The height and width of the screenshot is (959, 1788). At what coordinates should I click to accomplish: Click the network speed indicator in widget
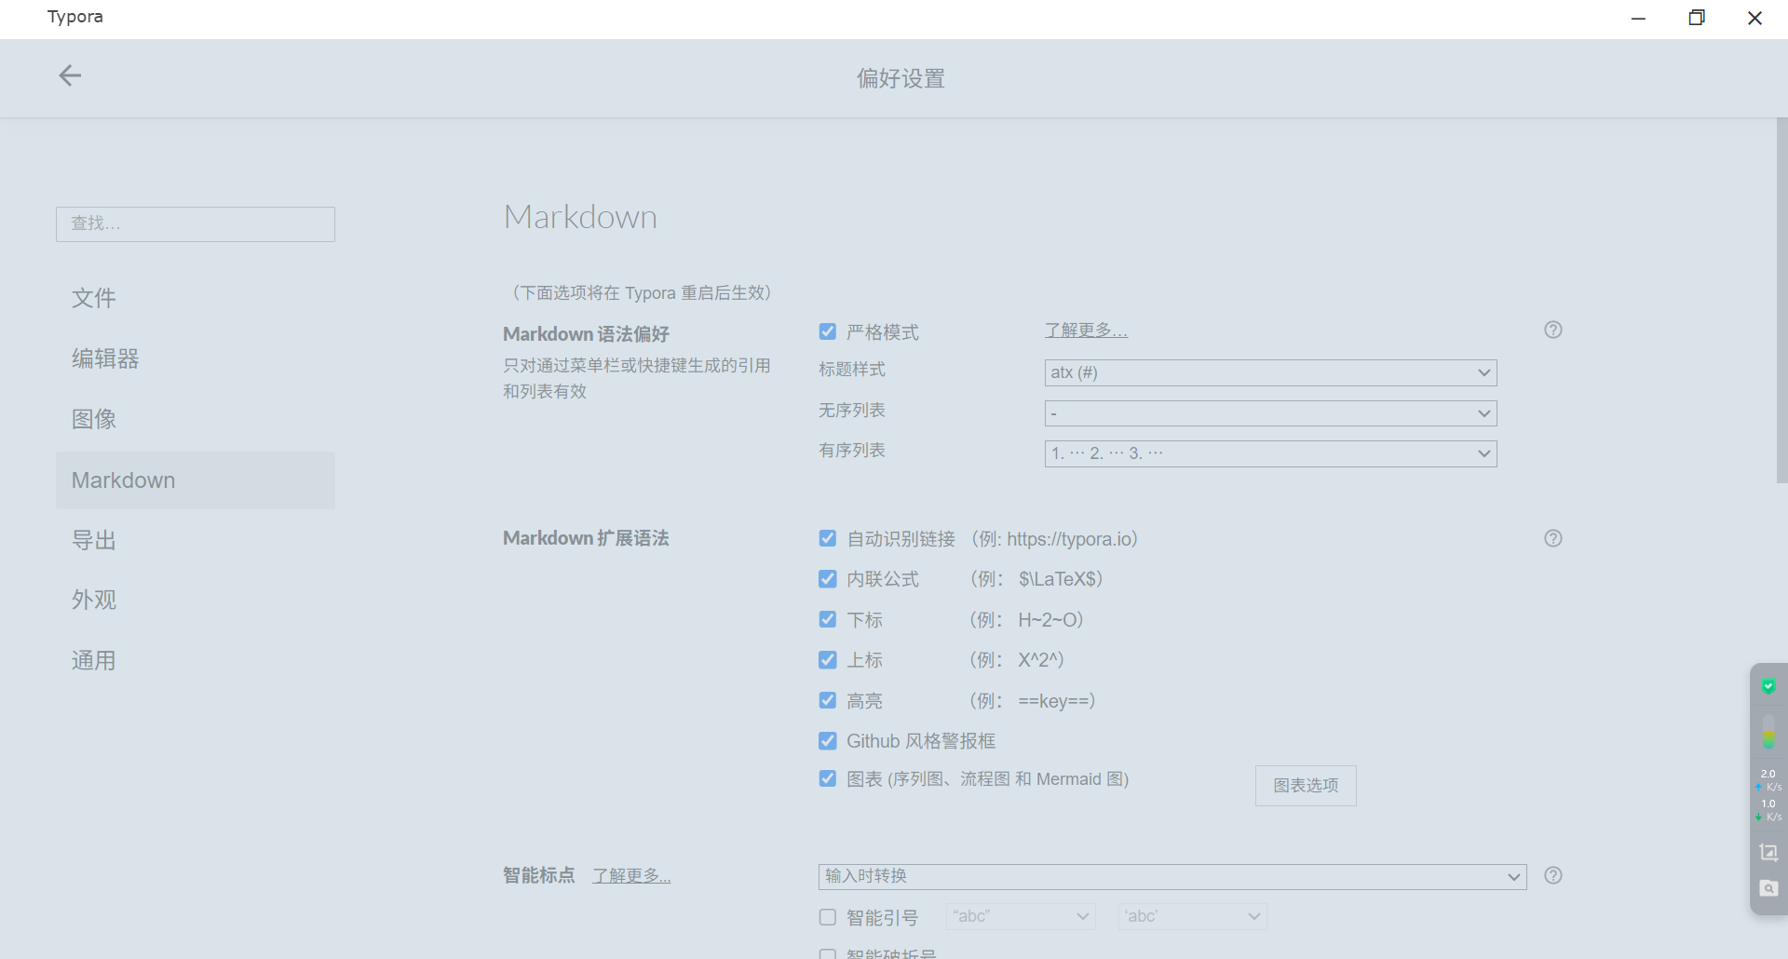tap(1768, 794)
